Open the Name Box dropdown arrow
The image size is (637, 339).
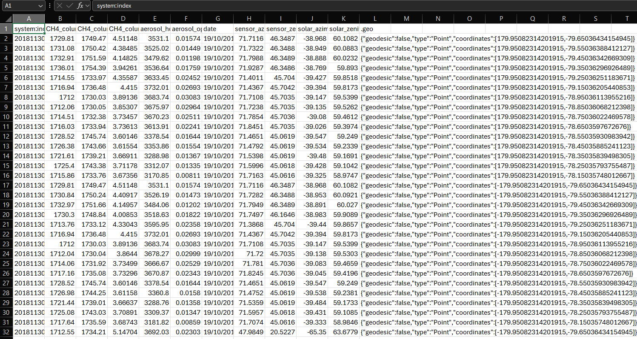tap(40, 6)
